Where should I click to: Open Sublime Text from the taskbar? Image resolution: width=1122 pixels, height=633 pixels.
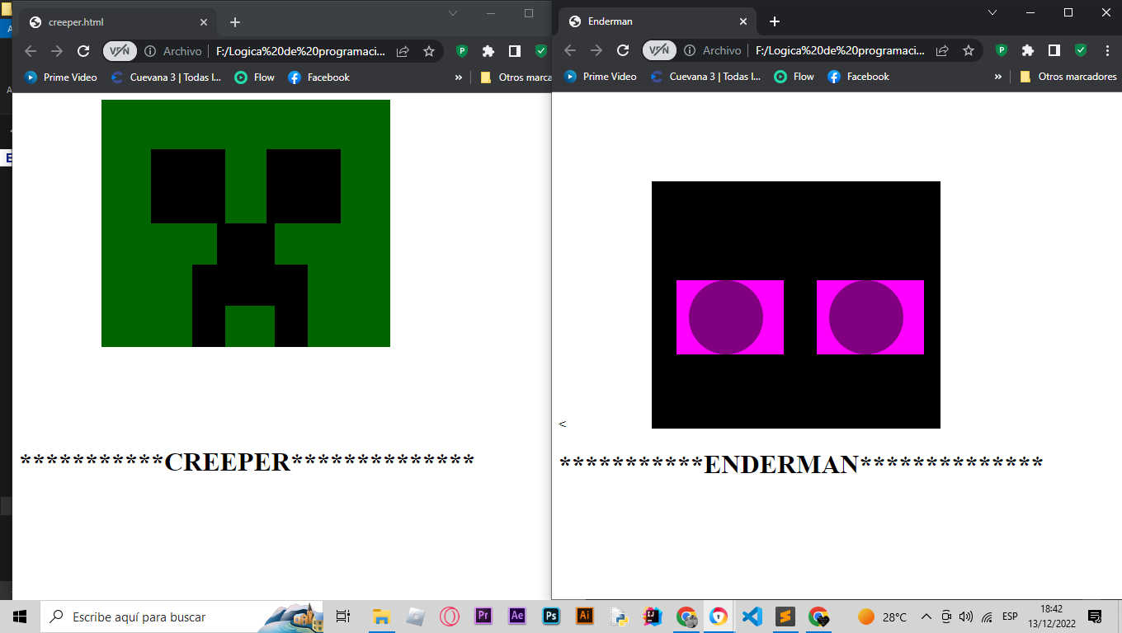click(x=785, y=617)
